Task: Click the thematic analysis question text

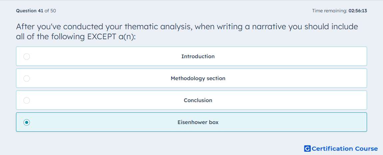Action: click(187, 32)
